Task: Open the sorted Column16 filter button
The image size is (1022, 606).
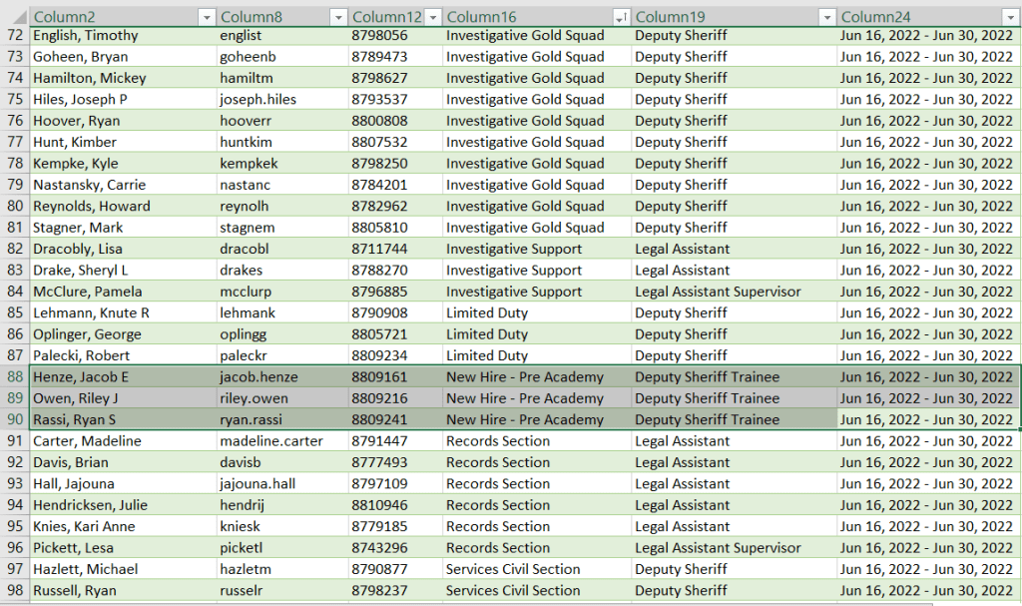Action: (621, 17)
